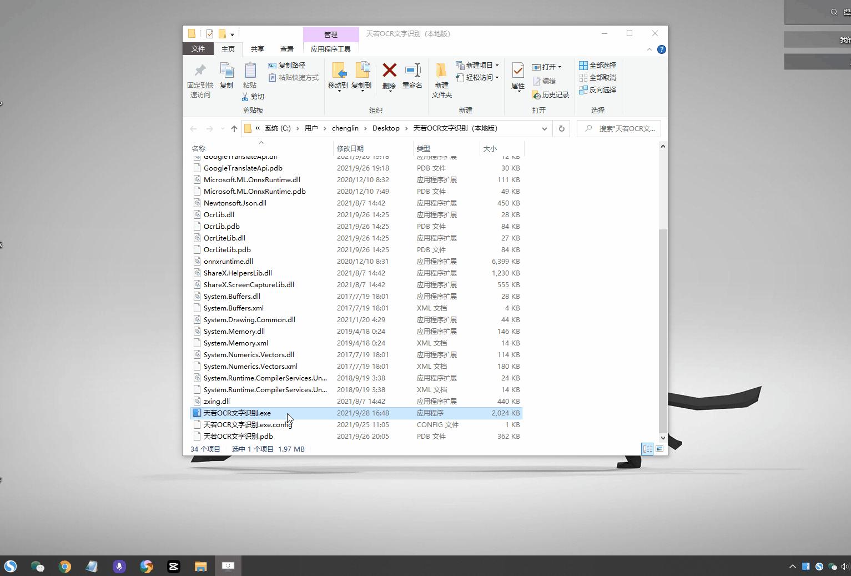The width and height of the screenshot is (851, 576).
Task: Expand the Move To (移动到) dropdown
Action: 338,90
